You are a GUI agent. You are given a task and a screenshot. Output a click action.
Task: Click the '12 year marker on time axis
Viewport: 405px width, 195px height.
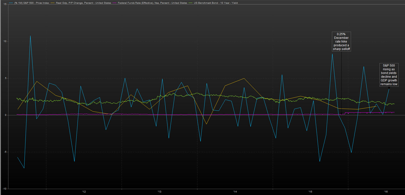(84, 192)
